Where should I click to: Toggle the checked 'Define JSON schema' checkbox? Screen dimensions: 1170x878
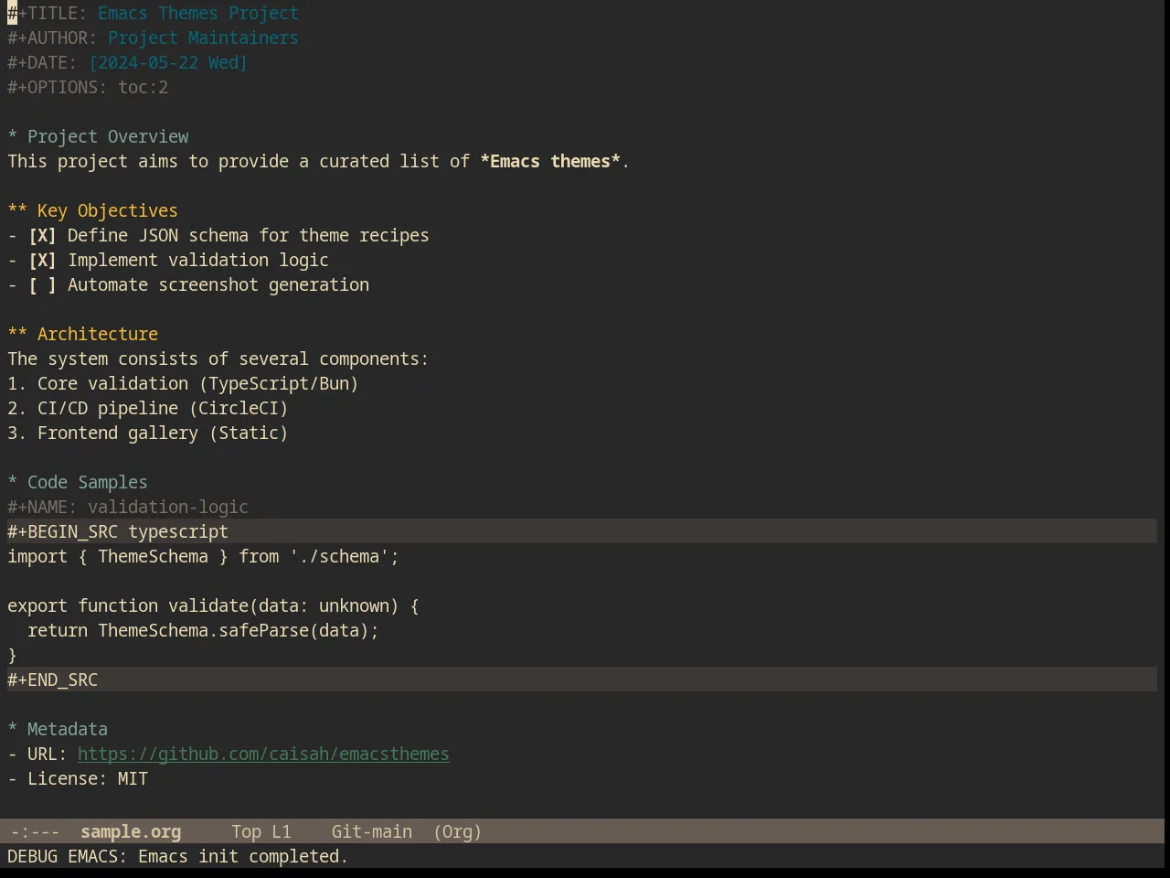tap(42, 236)
